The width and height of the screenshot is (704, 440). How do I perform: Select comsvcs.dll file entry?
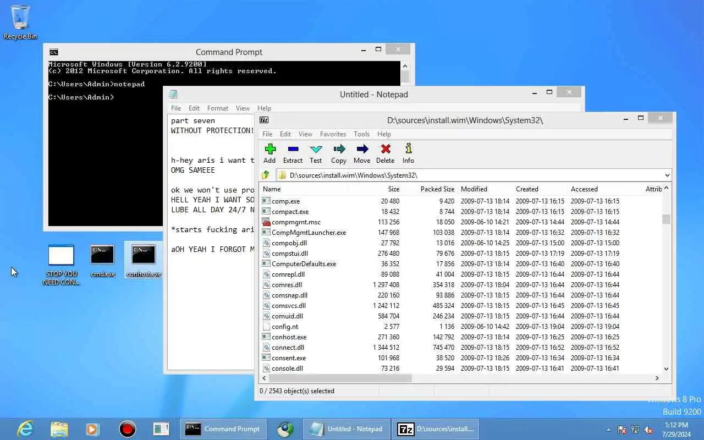[x=289, y=306]
